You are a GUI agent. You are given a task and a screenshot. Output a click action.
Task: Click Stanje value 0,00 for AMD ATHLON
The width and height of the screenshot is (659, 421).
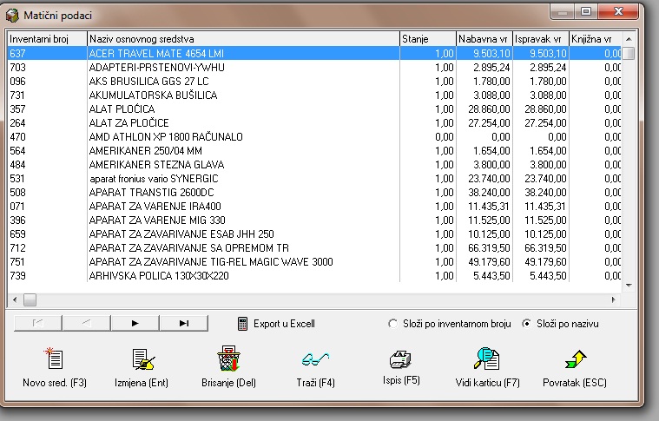click(x=445, y=136)
